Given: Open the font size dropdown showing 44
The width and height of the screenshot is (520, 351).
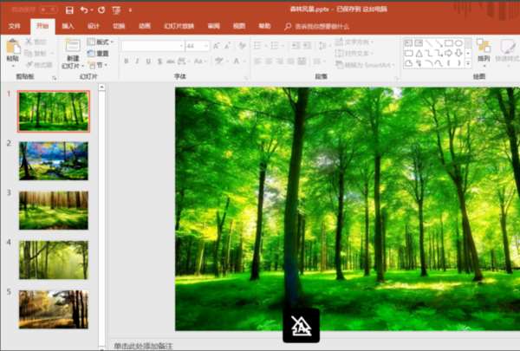Looking at the screenshot, I should click(198, 46).
